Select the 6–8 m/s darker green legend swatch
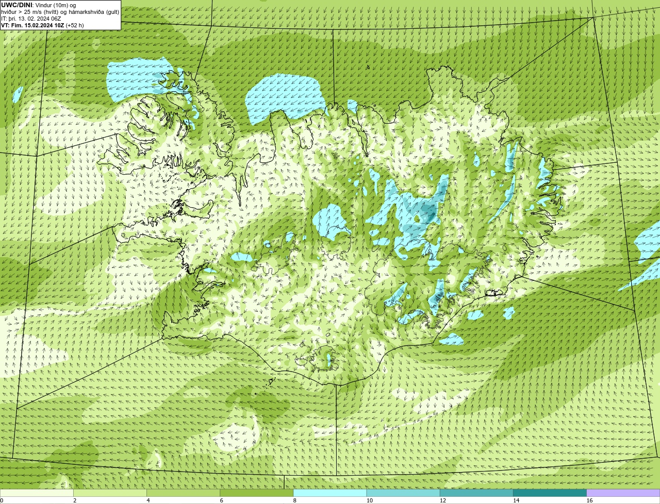 click(x=257, y=493)
